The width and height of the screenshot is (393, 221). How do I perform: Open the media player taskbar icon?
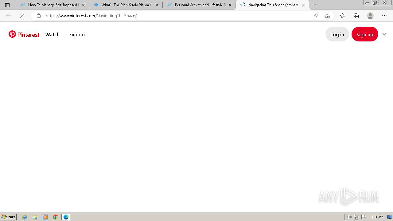[45, 217]
